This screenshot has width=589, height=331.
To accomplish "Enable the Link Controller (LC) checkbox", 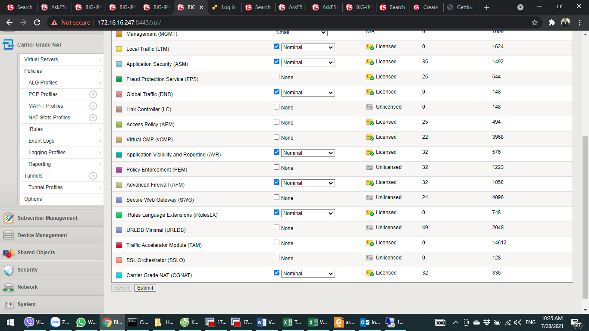I will (x=277, y=107).
